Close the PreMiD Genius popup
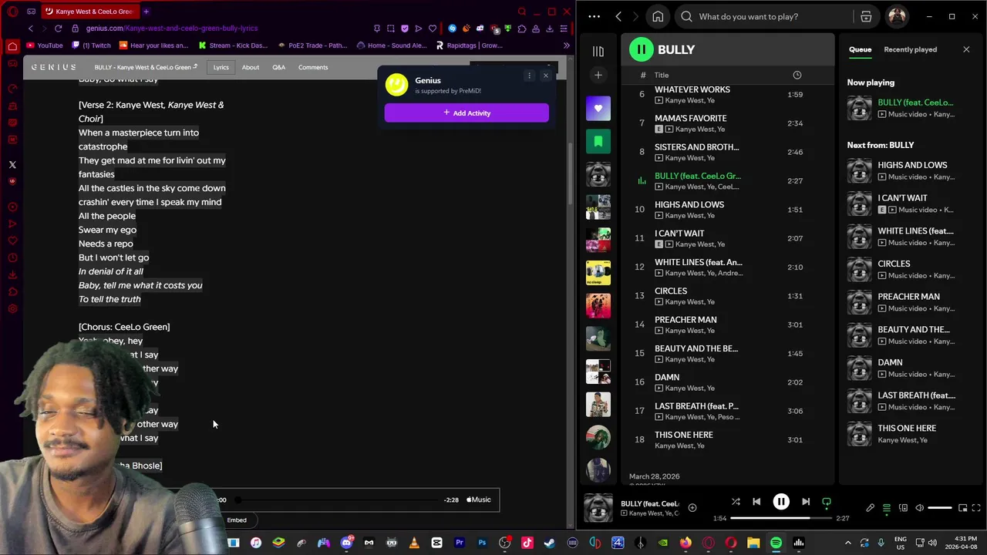This screenshot has width=987, height=555. pos(546,76)
